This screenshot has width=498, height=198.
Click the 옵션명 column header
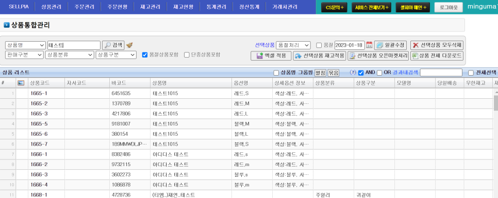tap(252, 83)
